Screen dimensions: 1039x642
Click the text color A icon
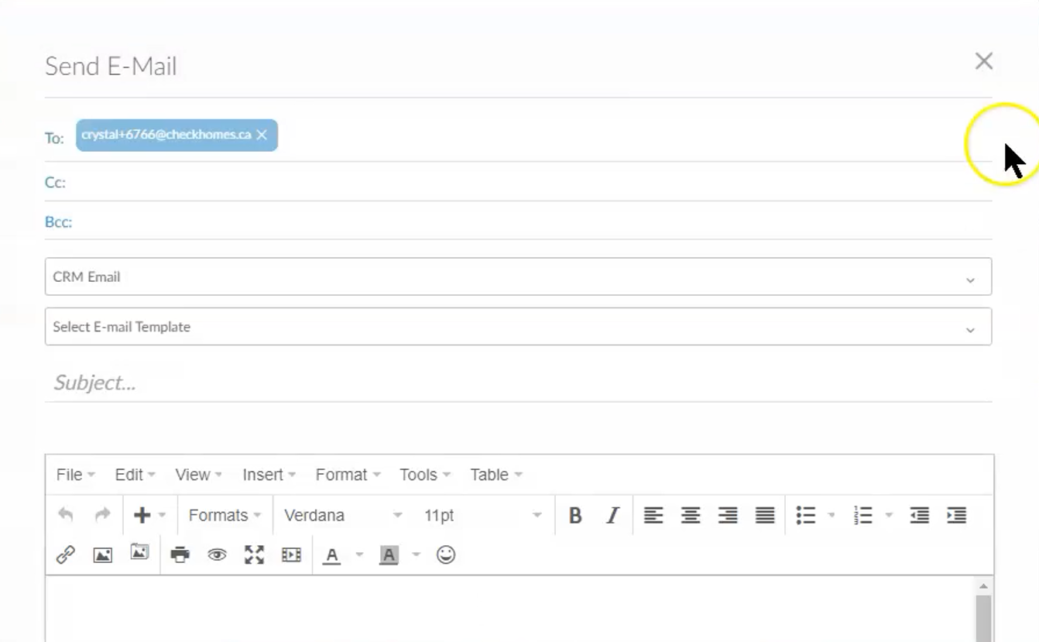(x=332, y=555)
